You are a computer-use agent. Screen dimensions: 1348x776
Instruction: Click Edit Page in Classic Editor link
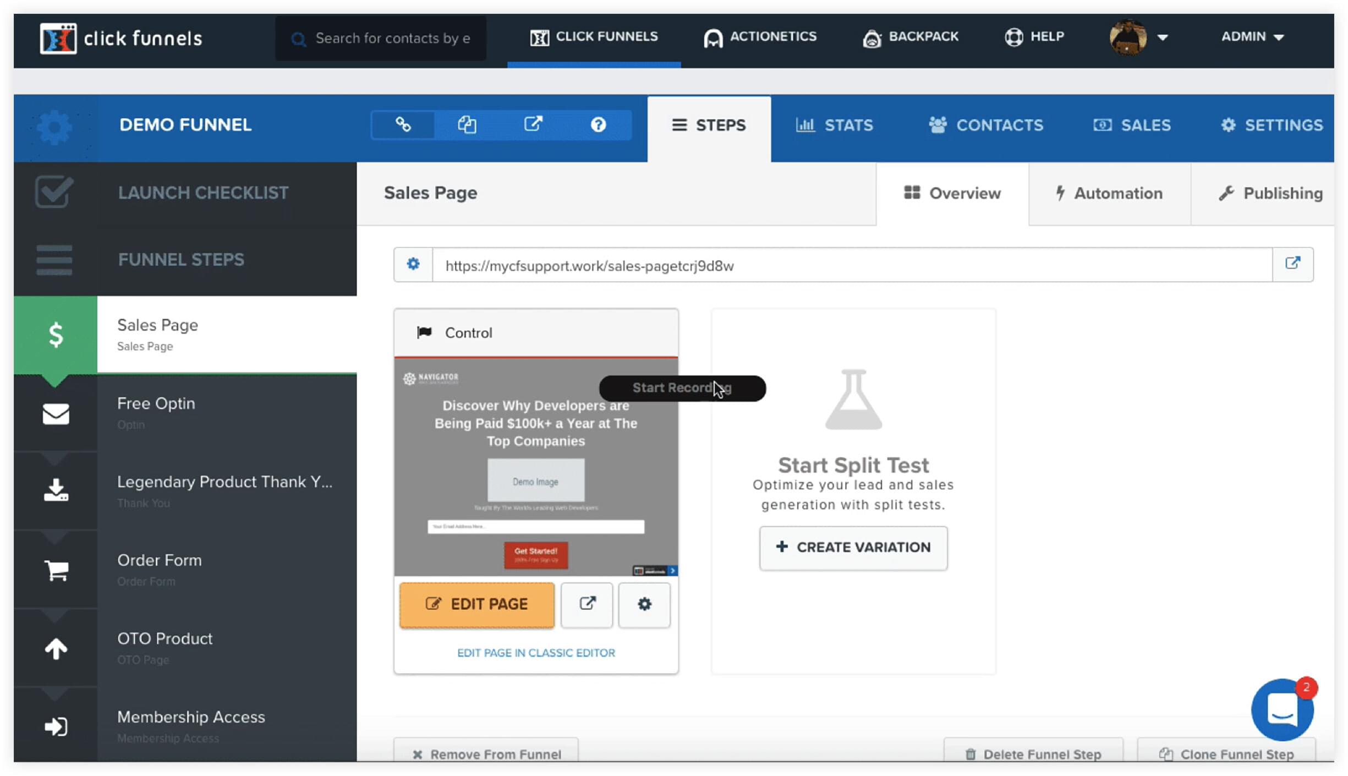click(x=536, y=653)
